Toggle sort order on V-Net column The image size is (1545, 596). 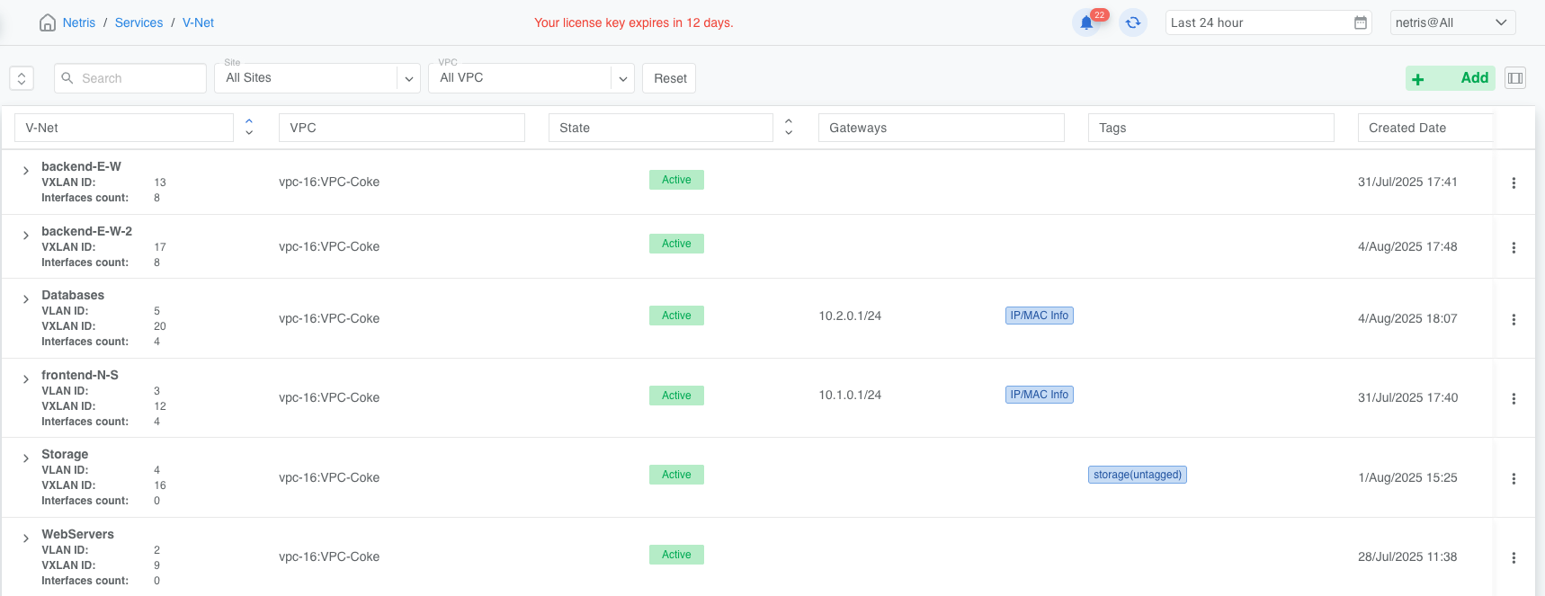[x=249, y=128]
